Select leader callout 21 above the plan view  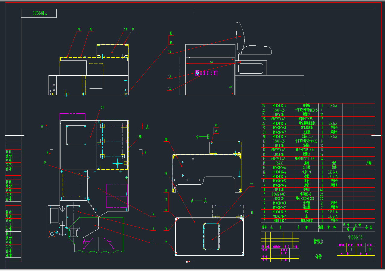click(x=102, y=108)
